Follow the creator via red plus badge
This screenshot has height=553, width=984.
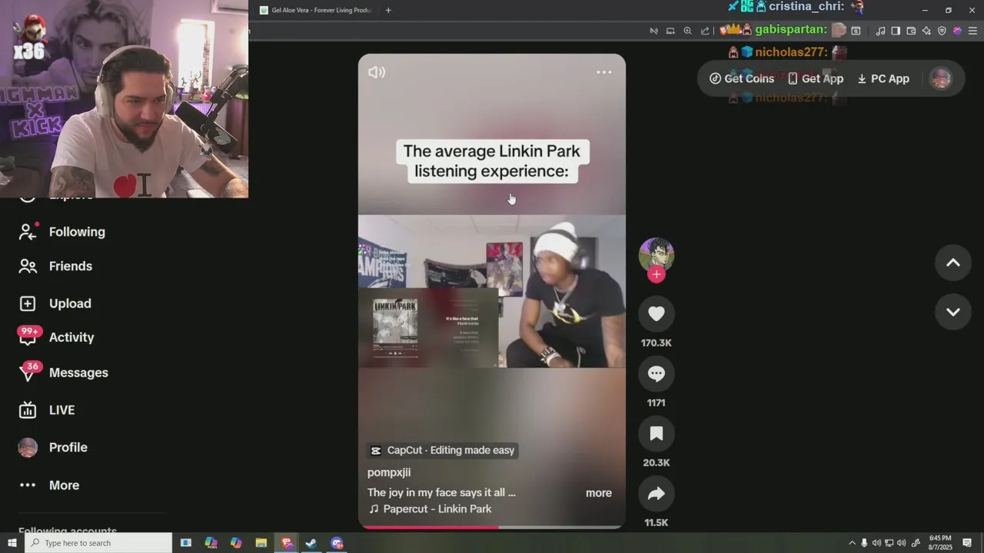point(657,274)
